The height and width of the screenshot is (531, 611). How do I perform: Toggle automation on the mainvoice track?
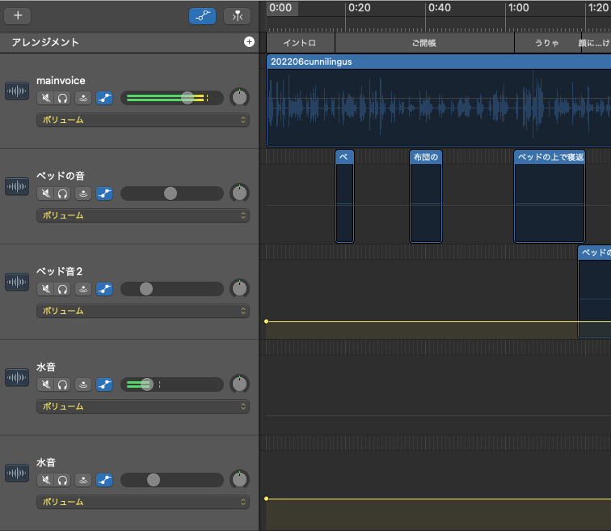tap(104, 98)
